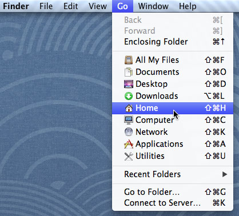Open the Finder menu
This screenshot has width=239, height=216.
[x=16, y=6]
